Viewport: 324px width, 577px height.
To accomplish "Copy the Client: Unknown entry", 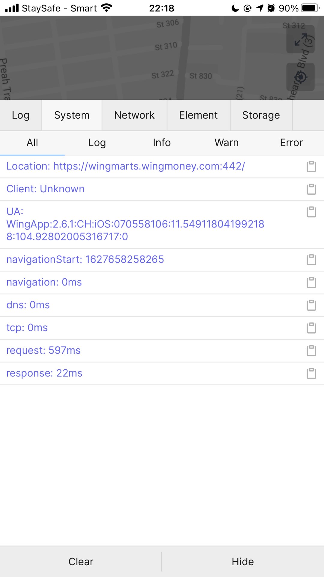I will click(311, 189).
